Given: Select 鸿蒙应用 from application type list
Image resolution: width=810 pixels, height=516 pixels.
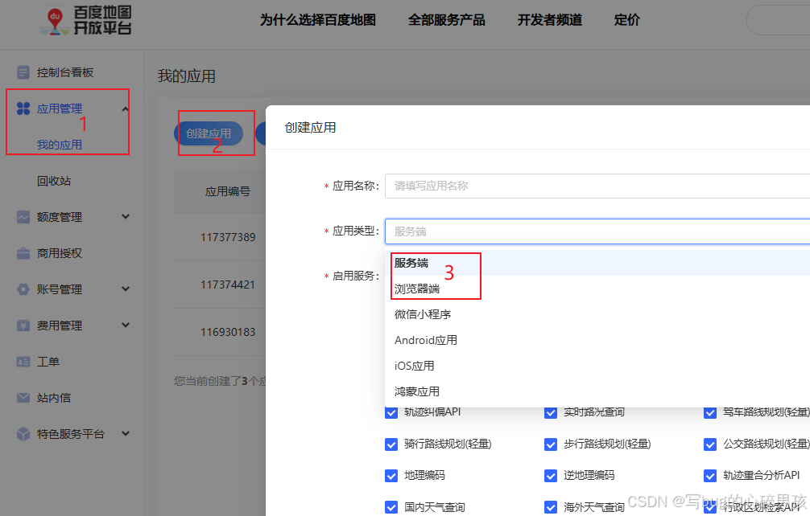Looking at the screenshot, I should pyautogui.click(x=597, y=391).
